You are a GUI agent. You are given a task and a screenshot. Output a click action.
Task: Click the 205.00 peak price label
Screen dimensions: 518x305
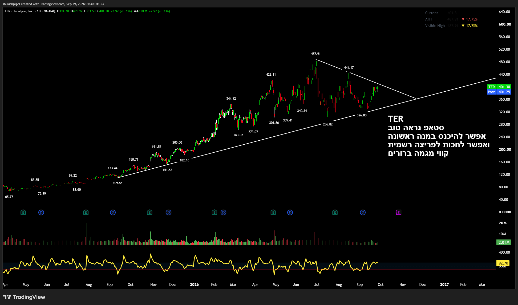tap(177, 143)
